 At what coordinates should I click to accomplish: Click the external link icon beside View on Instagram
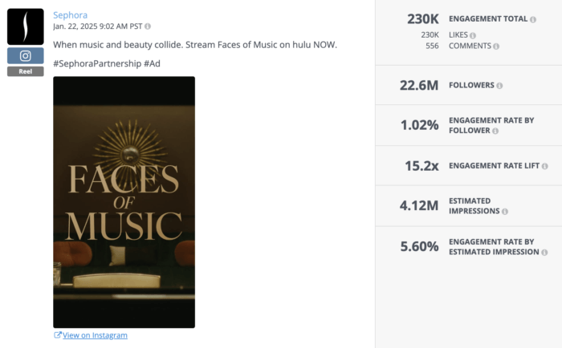click(57, 334)
